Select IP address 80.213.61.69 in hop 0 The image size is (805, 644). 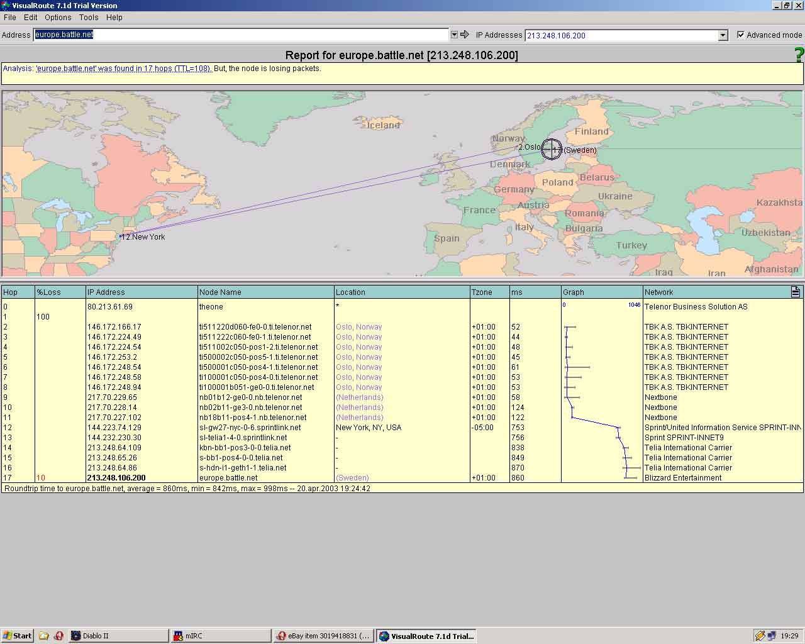110,307
